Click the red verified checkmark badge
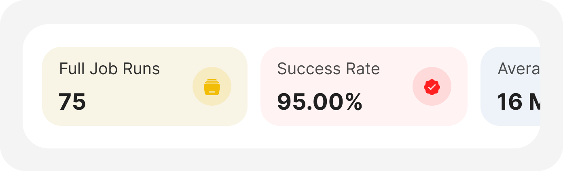Image resolution: width=563 pixels, height=171 pixels. (432, 87)
